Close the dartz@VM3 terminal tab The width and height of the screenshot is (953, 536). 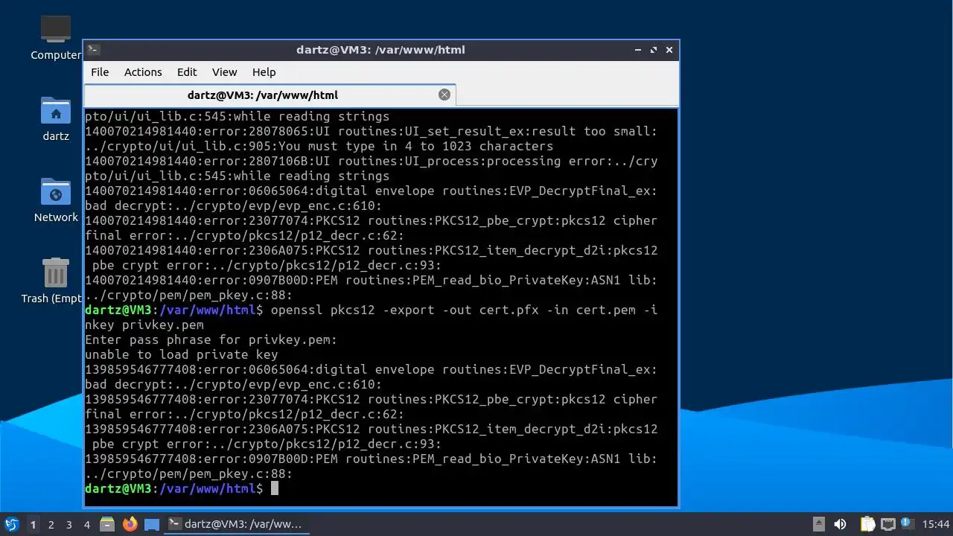tap(444, 95)
